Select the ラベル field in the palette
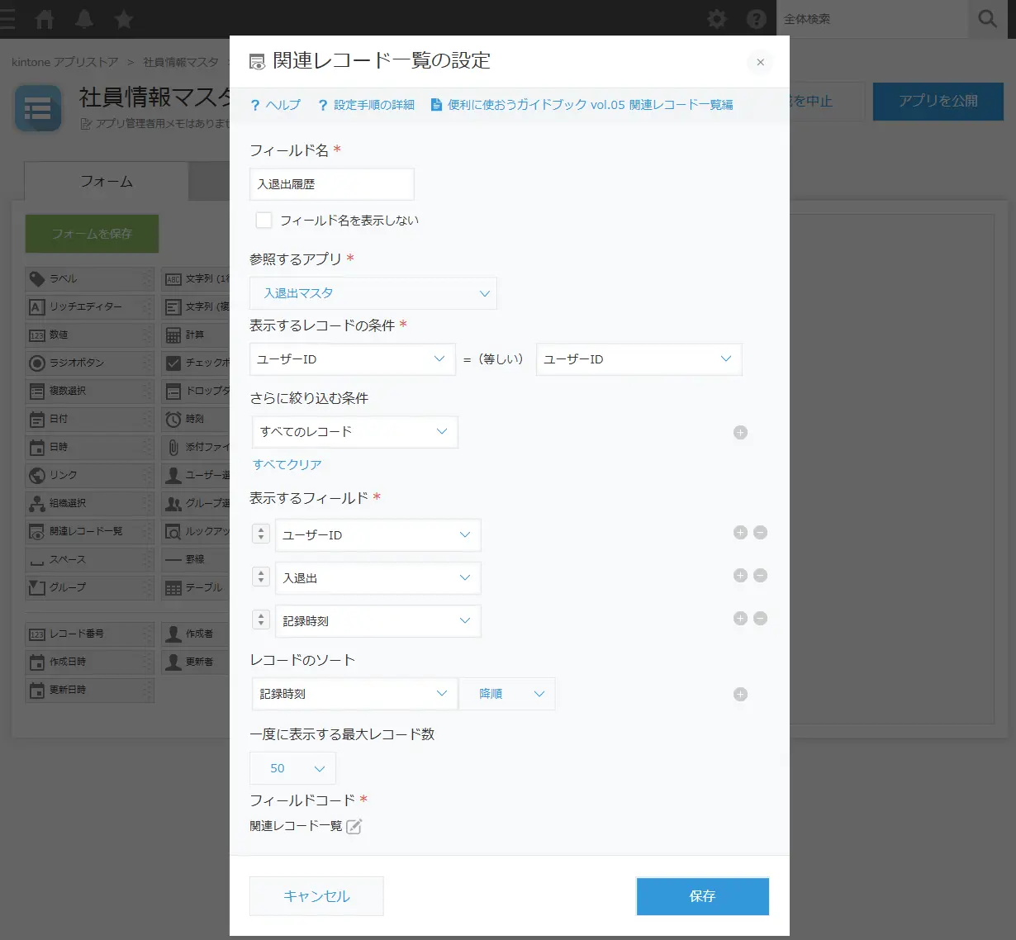Screen dimensions: 1016x940 pyautogui.click(x=90, y=279)
